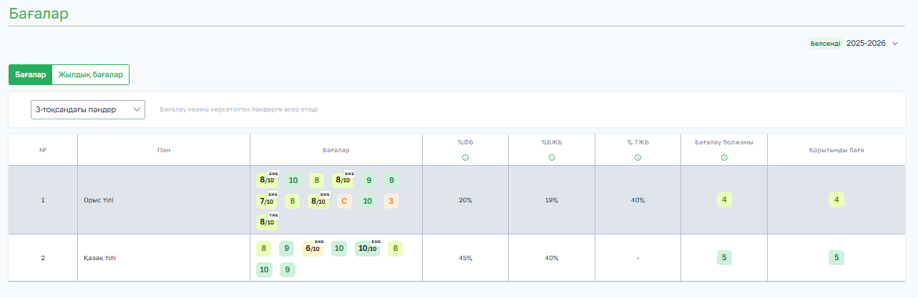918x298 pixels.
Task: Open the 3-тоқсандағы пәндер dropdown
Action: (x=88, y=109)
